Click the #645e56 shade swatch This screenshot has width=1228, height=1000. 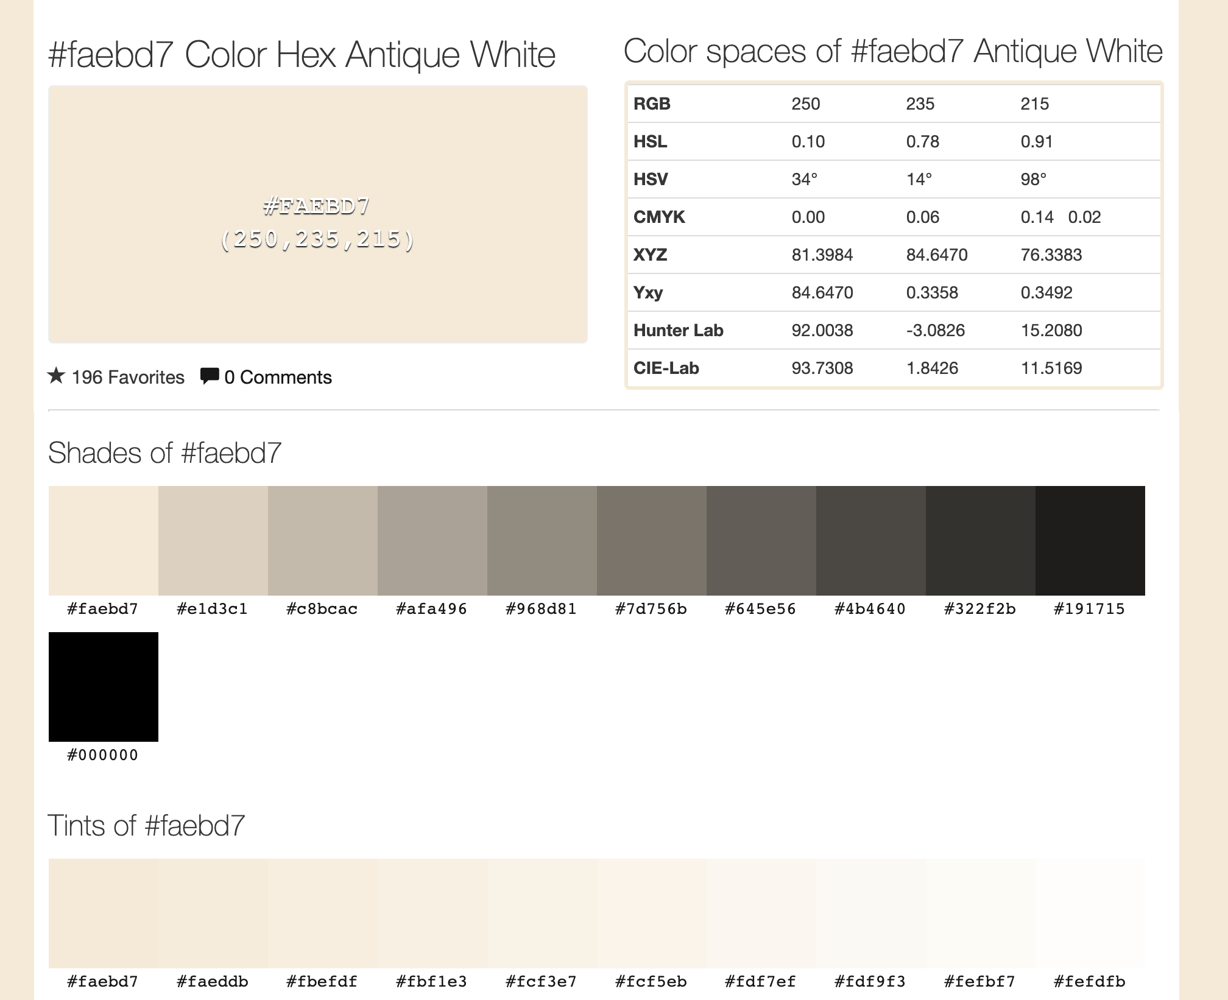(761, 540)
